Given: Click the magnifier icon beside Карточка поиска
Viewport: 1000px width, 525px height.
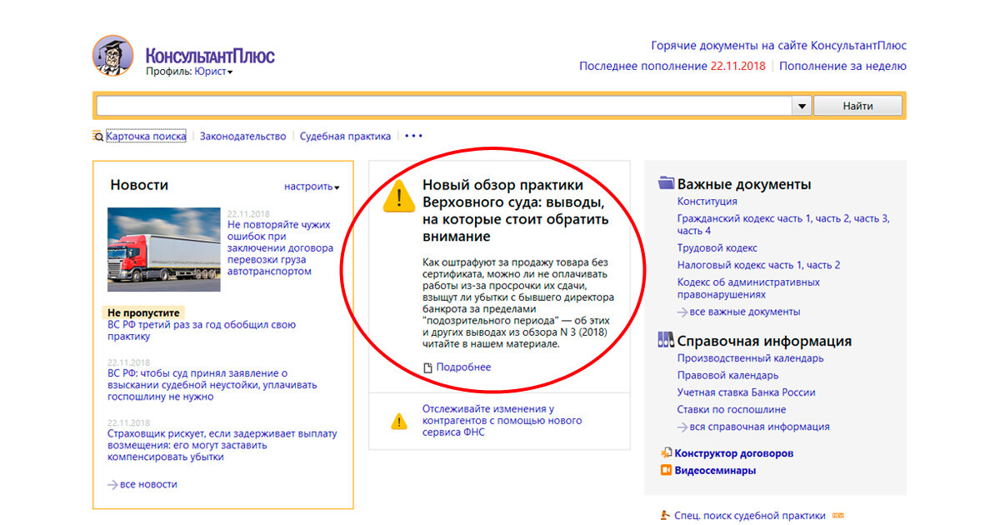Looking at the screenshot, I should [x=98, y=136].
